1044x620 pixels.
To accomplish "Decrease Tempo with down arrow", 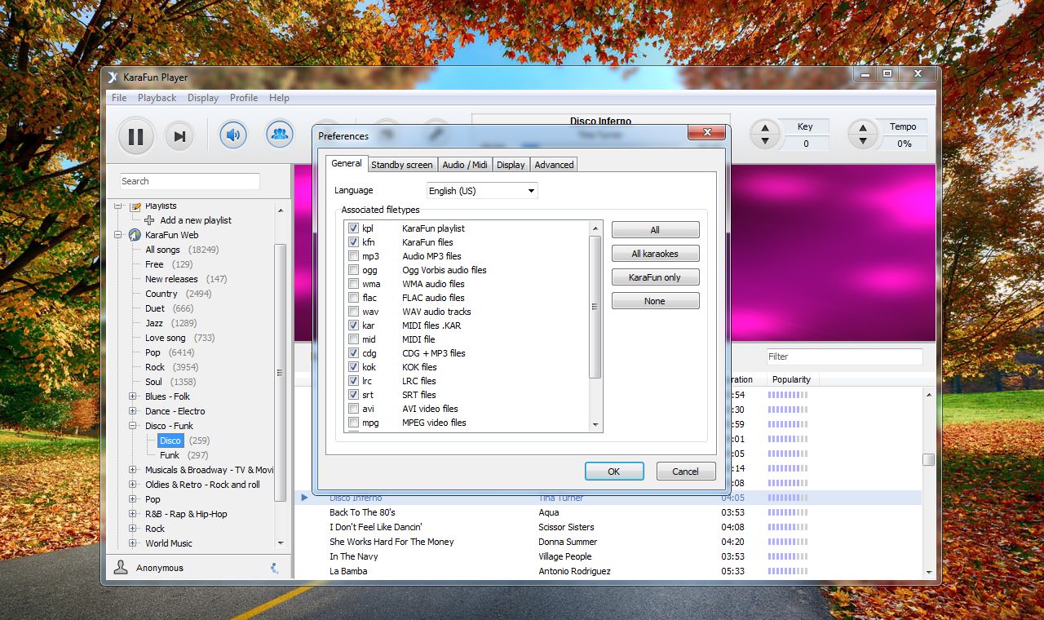I will pyautogui.click(x=863, y=141).
